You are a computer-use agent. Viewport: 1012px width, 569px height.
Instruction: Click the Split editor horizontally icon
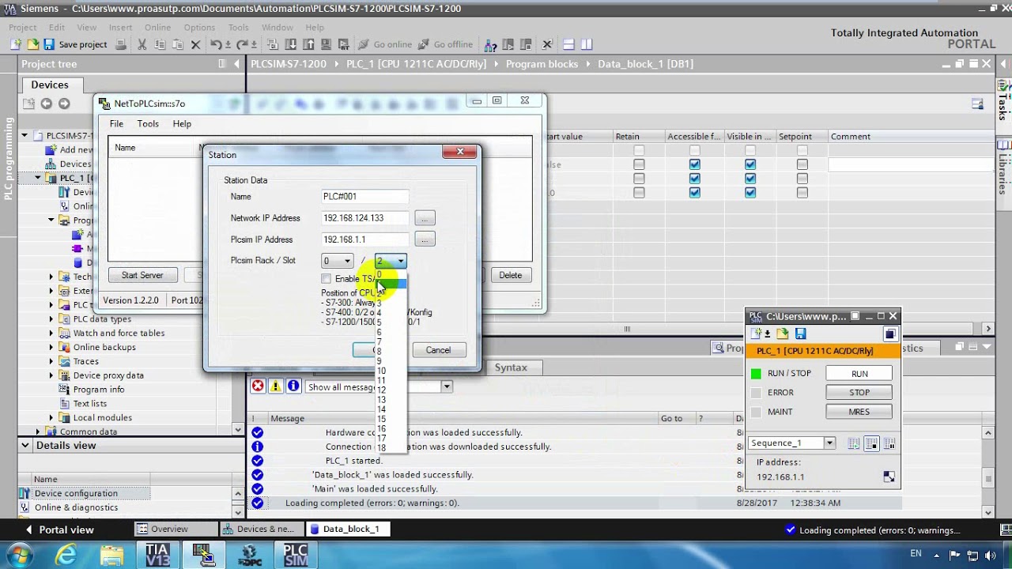coord(568,44)
